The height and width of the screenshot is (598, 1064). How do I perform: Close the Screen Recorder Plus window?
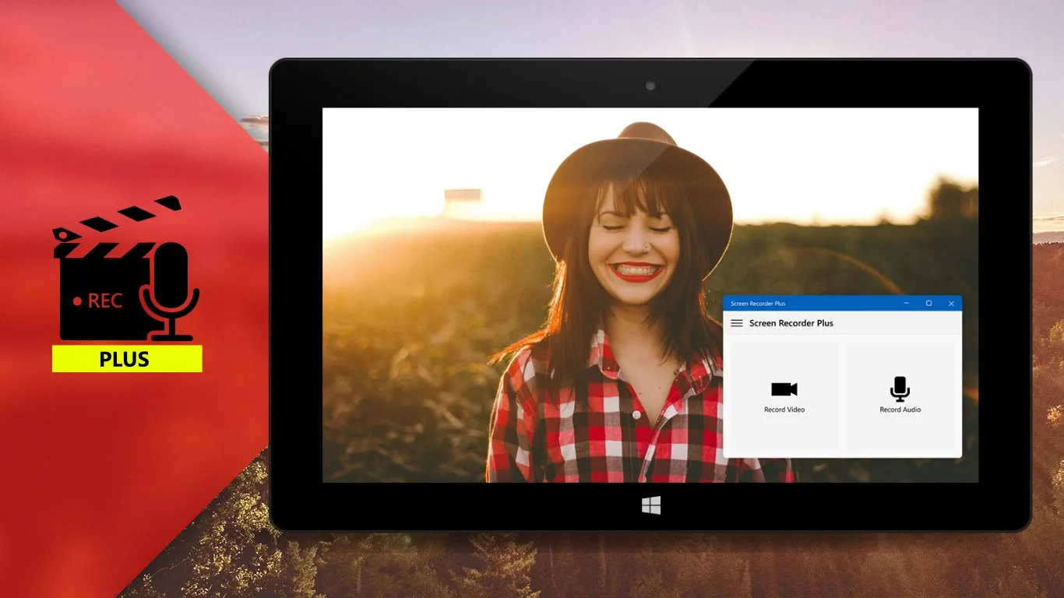tap(951, 303)
